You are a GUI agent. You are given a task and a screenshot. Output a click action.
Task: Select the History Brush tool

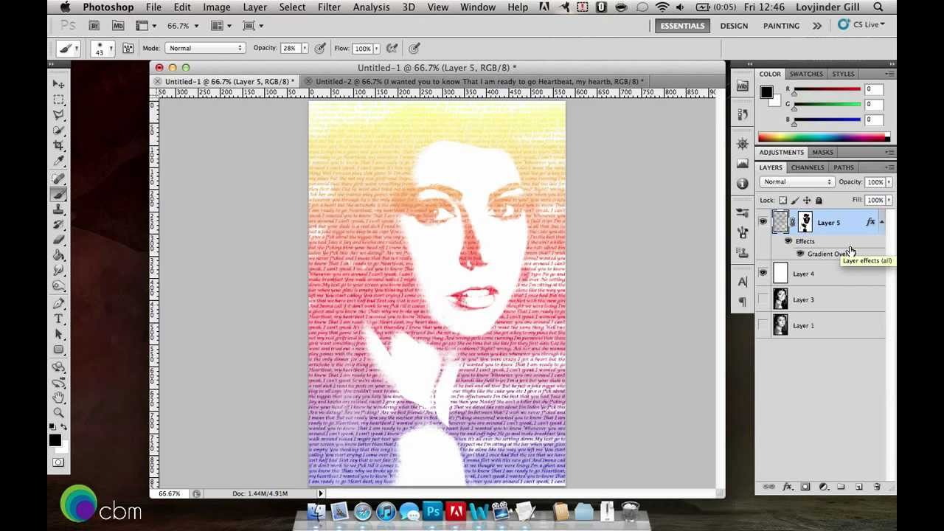(58, 226)
